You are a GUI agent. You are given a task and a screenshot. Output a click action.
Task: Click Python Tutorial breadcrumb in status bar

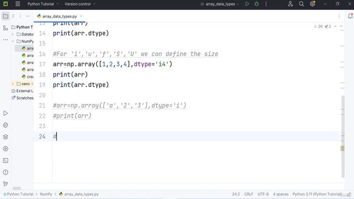coord(18,194)
